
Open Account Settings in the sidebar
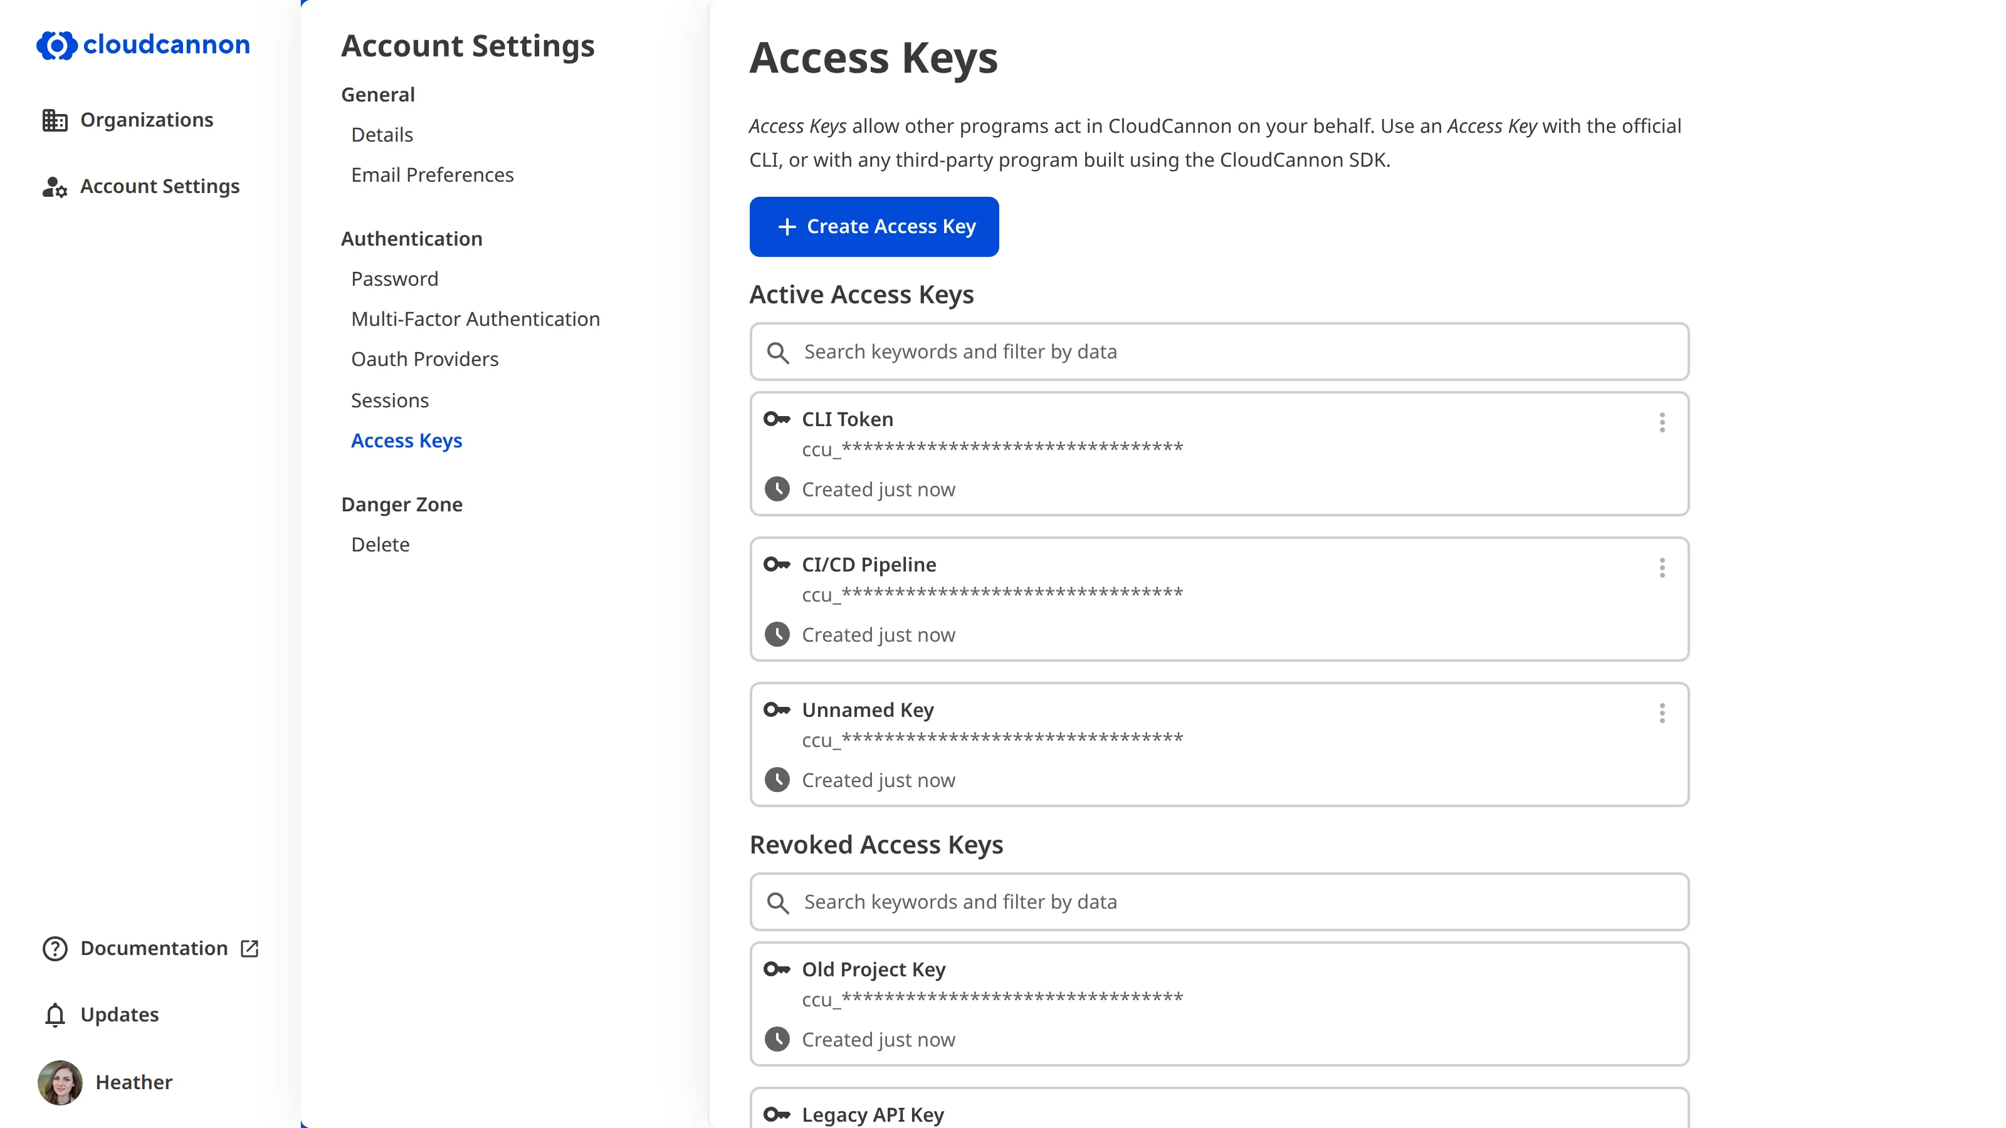(141, 187)
